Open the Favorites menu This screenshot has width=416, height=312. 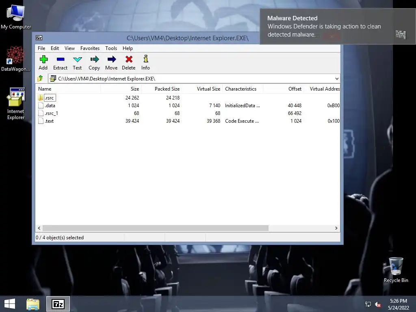click(90, 48)
